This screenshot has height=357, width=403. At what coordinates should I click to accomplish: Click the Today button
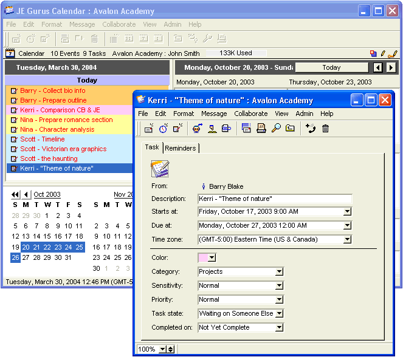pos(331,67)
